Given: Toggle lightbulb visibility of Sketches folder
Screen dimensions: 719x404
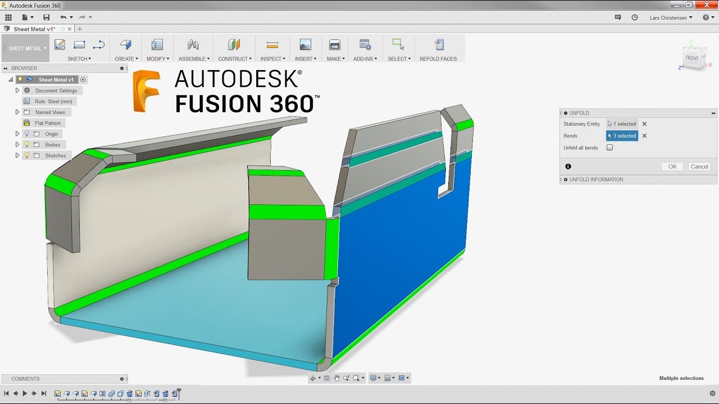Looking at the screenshot, I should coord(26,155).
